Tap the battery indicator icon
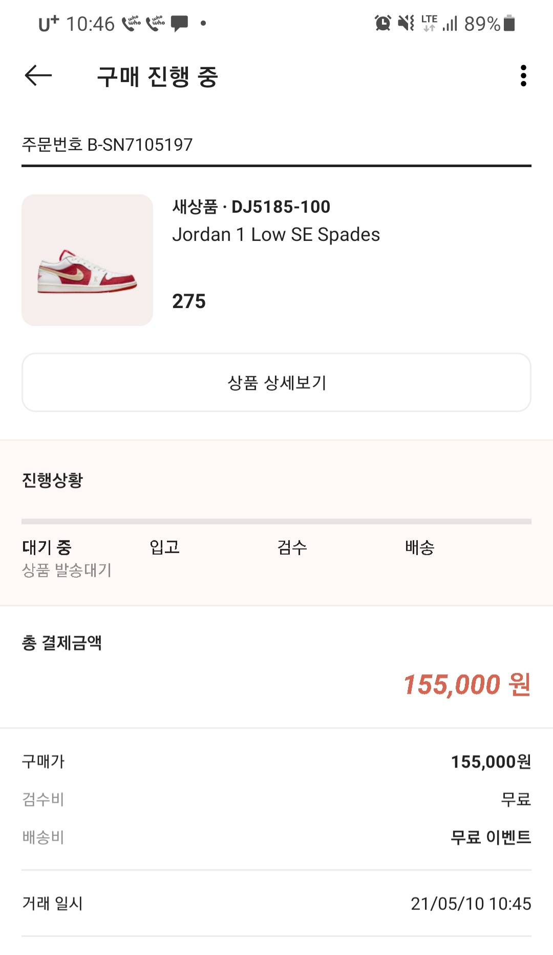The height and width of the screenshot is (955, 553). click(509, 23)
